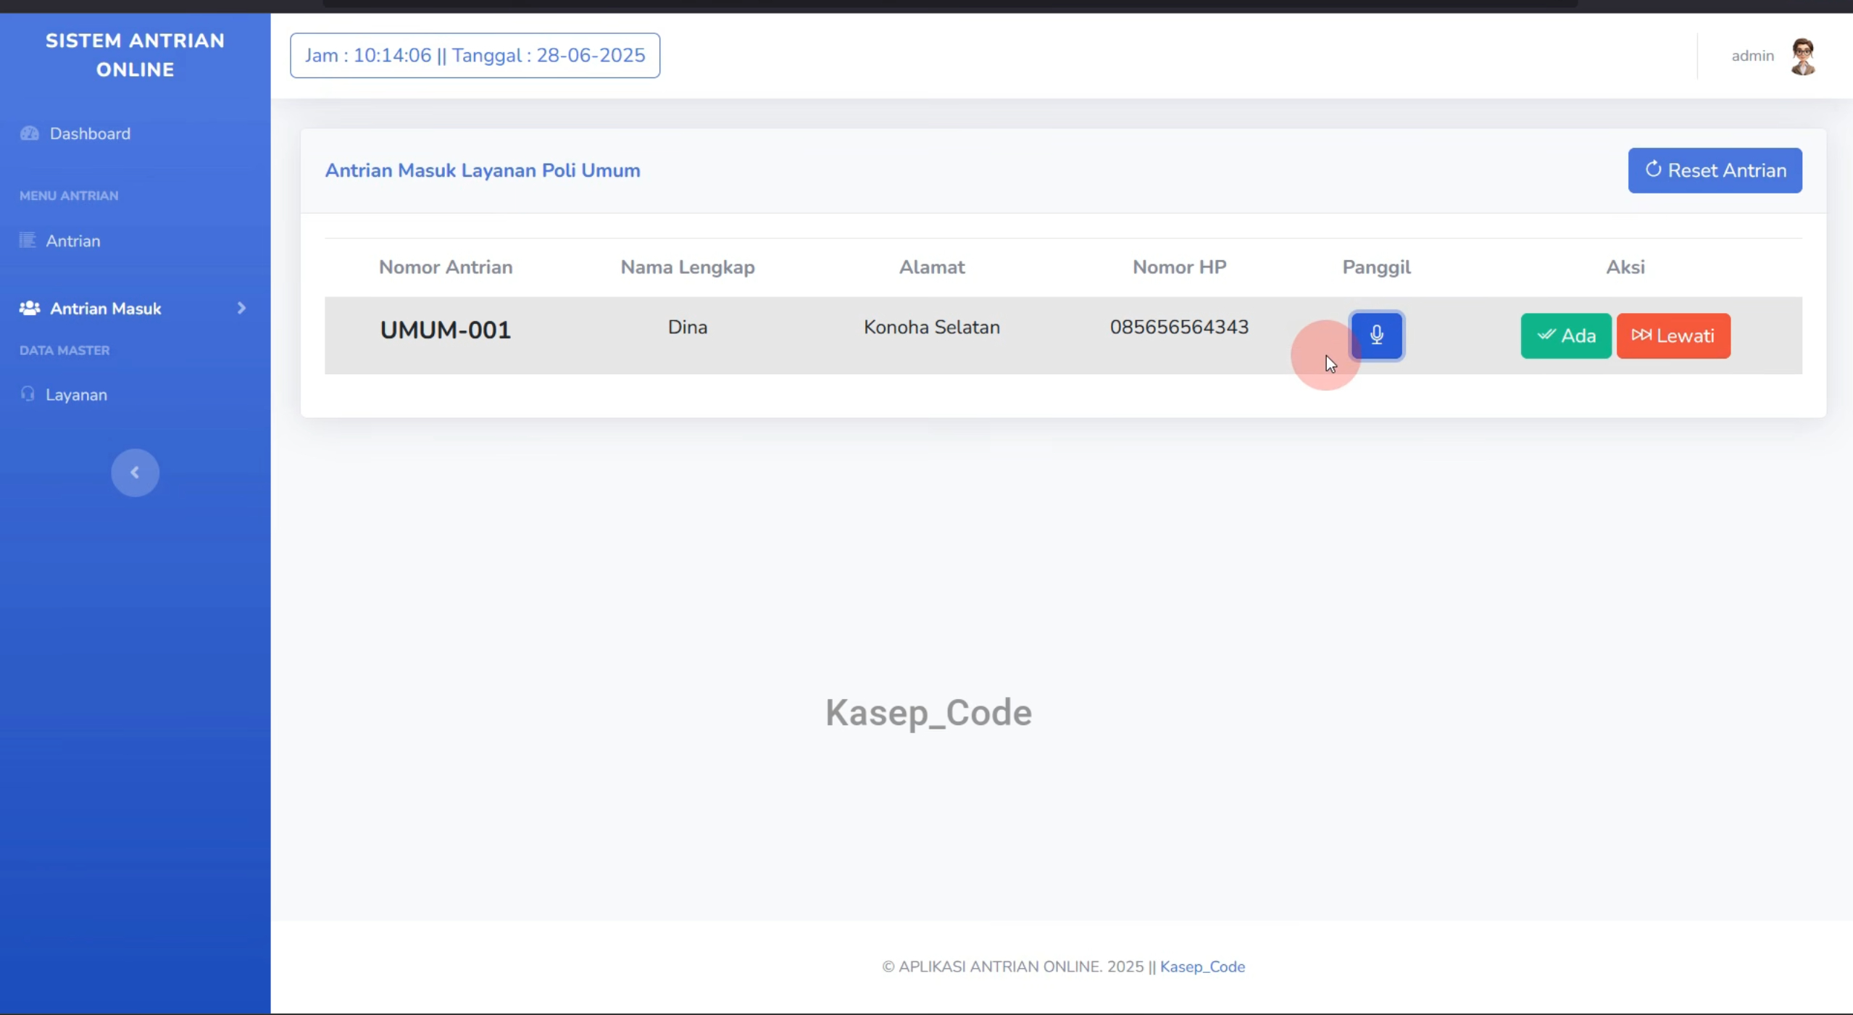This screenshot has height=1015, width=1853.
Task: Click the Antrian list icon
Action: (28, 240)
